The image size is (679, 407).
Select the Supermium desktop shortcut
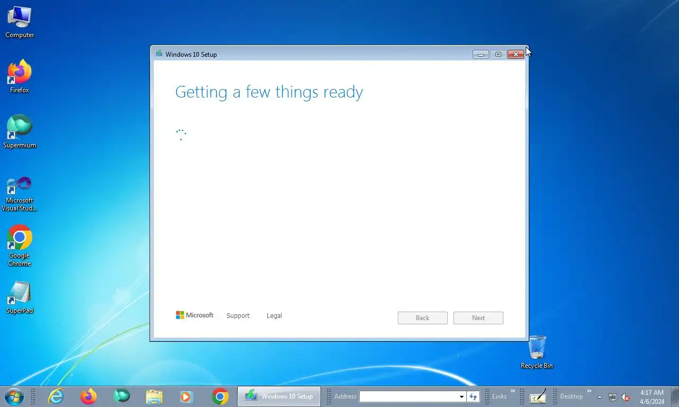point(20,132)
